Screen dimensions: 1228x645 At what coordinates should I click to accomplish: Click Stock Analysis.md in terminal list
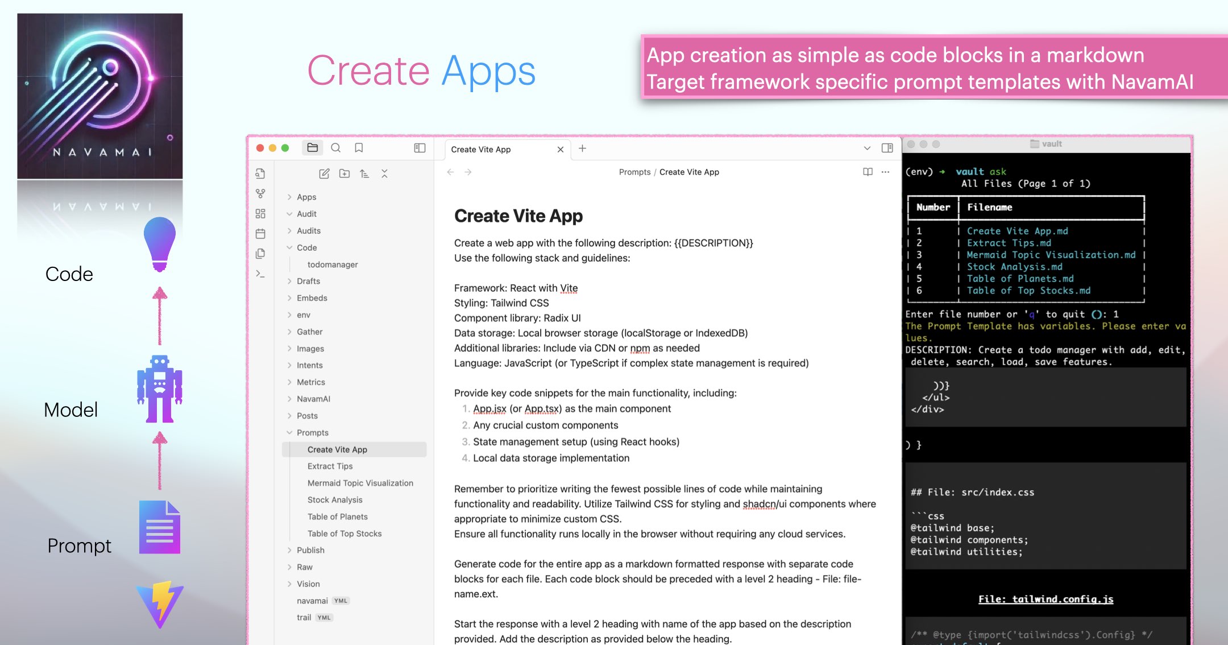pos(1015,267)
